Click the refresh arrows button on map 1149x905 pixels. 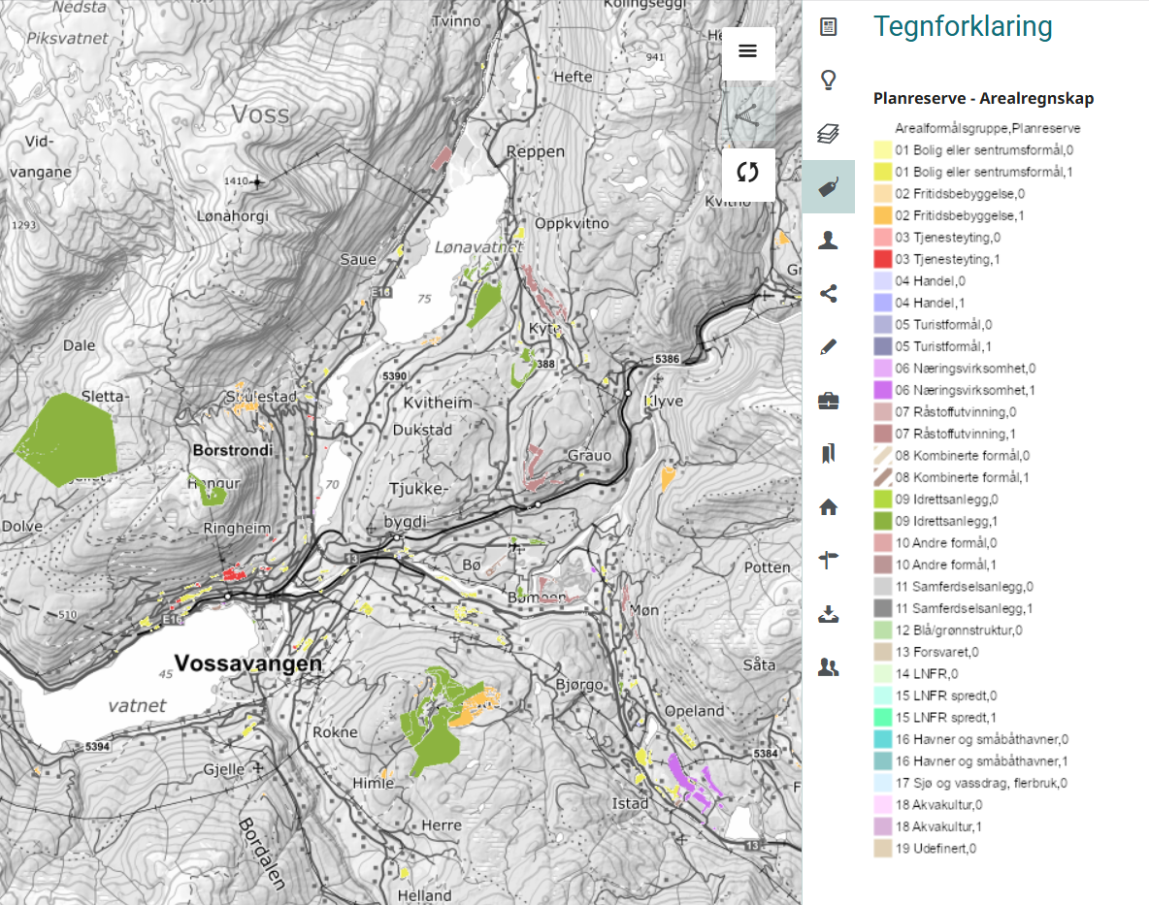747,174
